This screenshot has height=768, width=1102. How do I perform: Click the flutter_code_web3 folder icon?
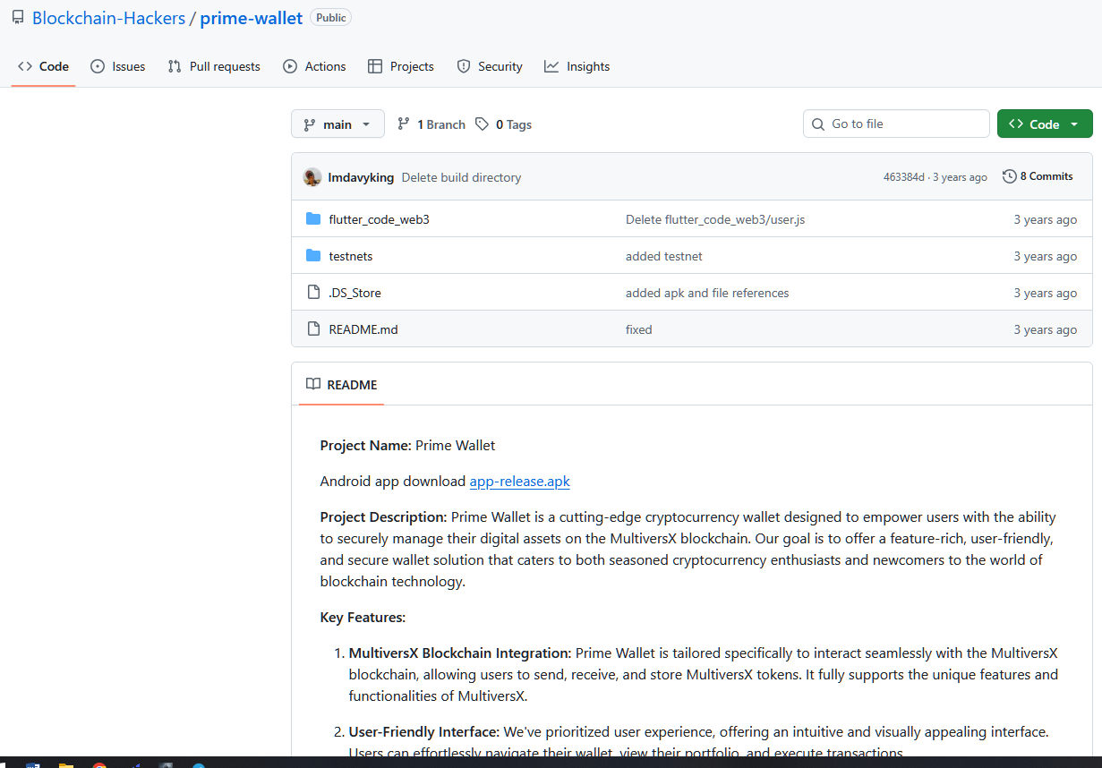point(313,219)
